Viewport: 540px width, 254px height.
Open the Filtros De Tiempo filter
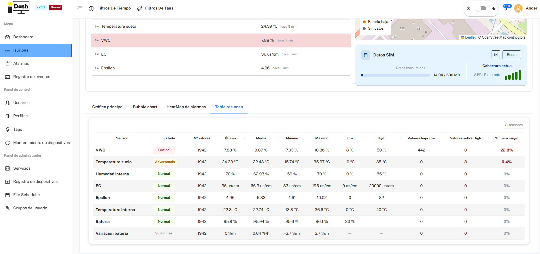pyautogui.click(x=110, y=8)
